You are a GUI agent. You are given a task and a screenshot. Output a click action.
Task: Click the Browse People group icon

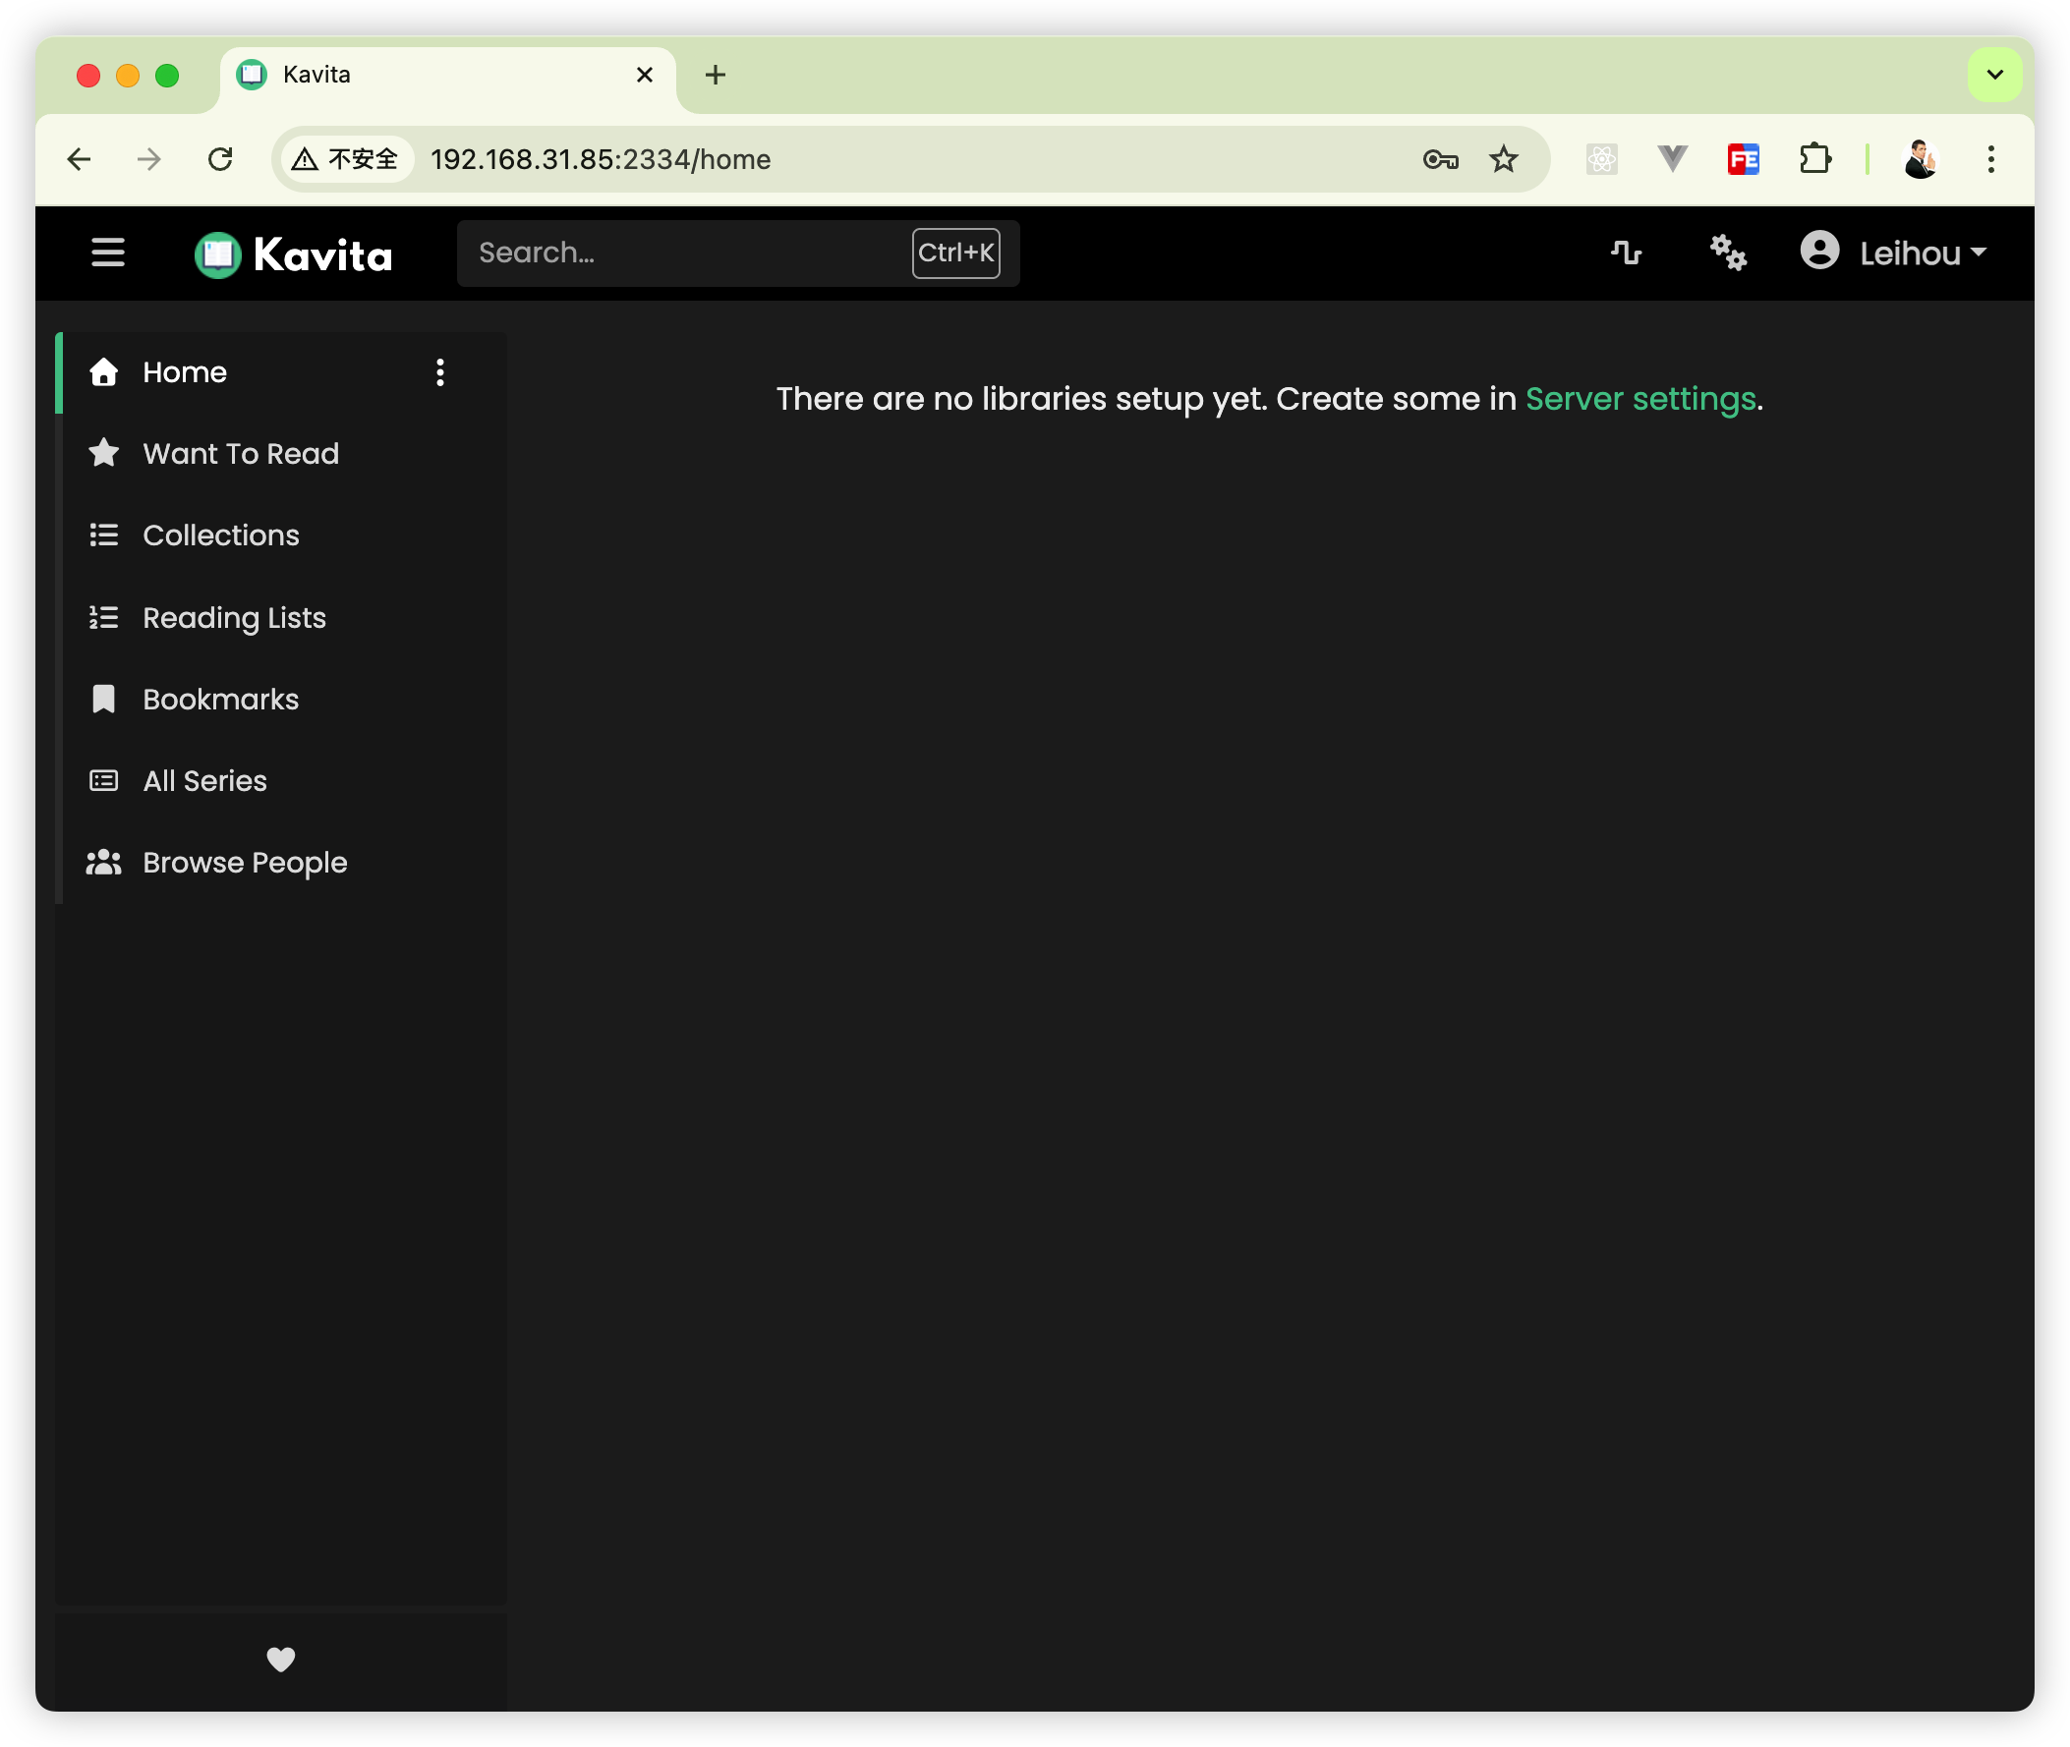(x=104, y=863)
